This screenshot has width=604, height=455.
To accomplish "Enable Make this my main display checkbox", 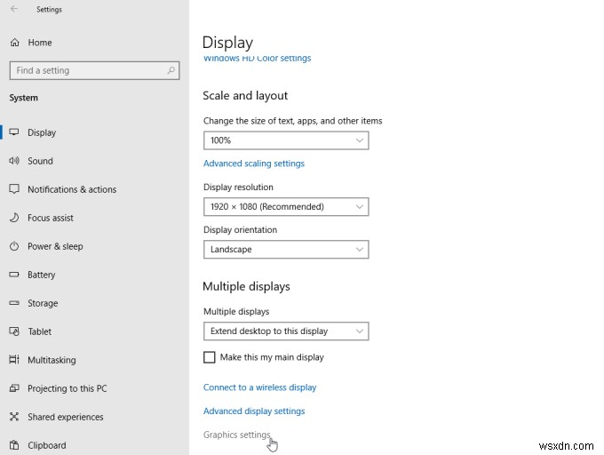I will [210, 357].
